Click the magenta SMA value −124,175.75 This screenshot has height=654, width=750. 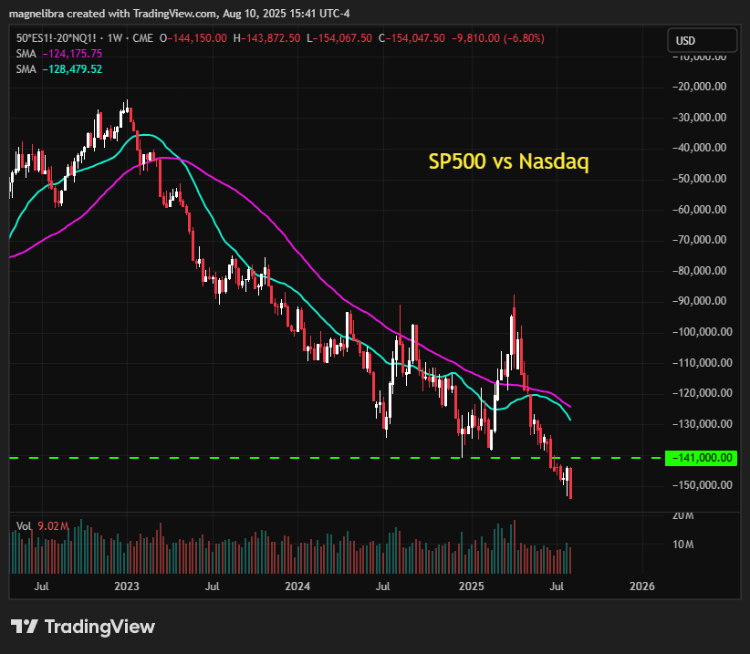[x=72, y=54]
